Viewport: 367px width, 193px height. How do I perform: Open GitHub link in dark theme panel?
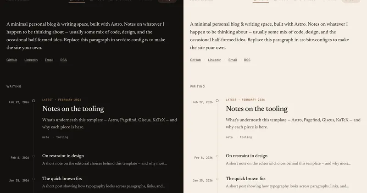pos(12,60)
